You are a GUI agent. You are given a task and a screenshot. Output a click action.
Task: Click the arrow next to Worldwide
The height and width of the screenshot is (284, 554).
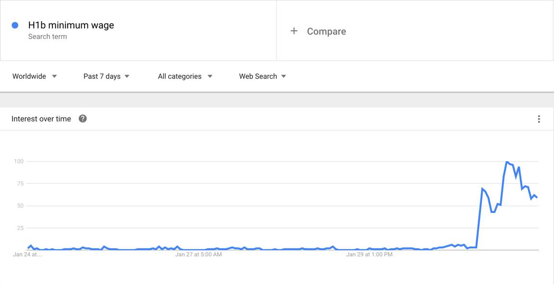[54, 76]
